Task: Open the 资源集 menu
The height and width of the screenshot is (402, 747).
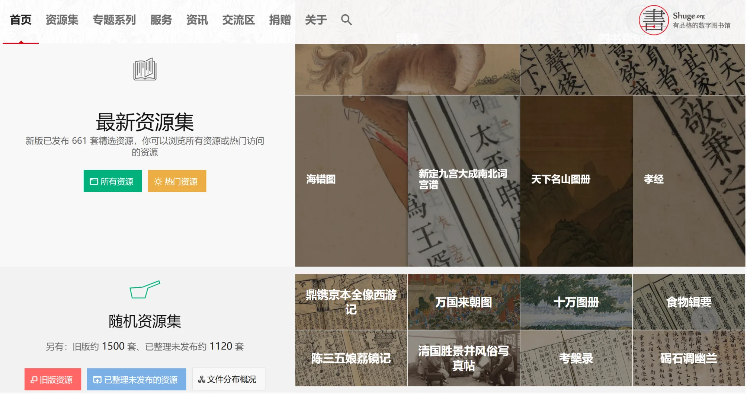Action: pos(62,20)
